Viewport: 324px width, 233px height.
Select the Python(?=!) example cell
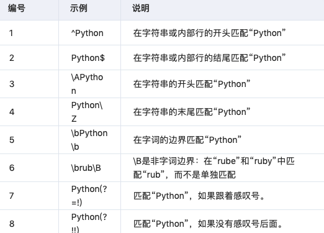(x=89, y=196)
